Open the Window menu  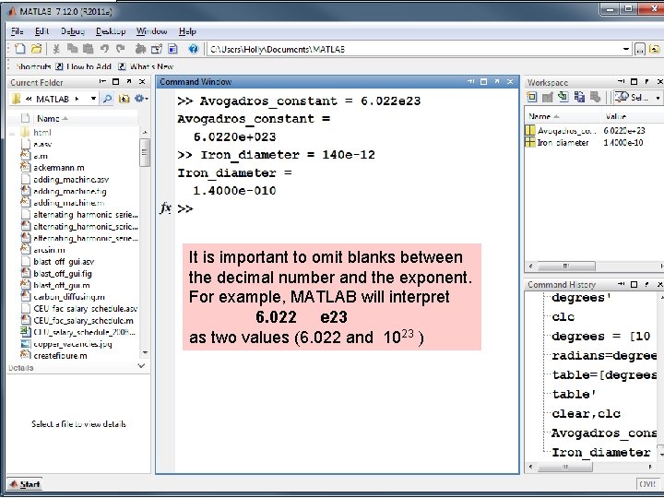[151, 31]
